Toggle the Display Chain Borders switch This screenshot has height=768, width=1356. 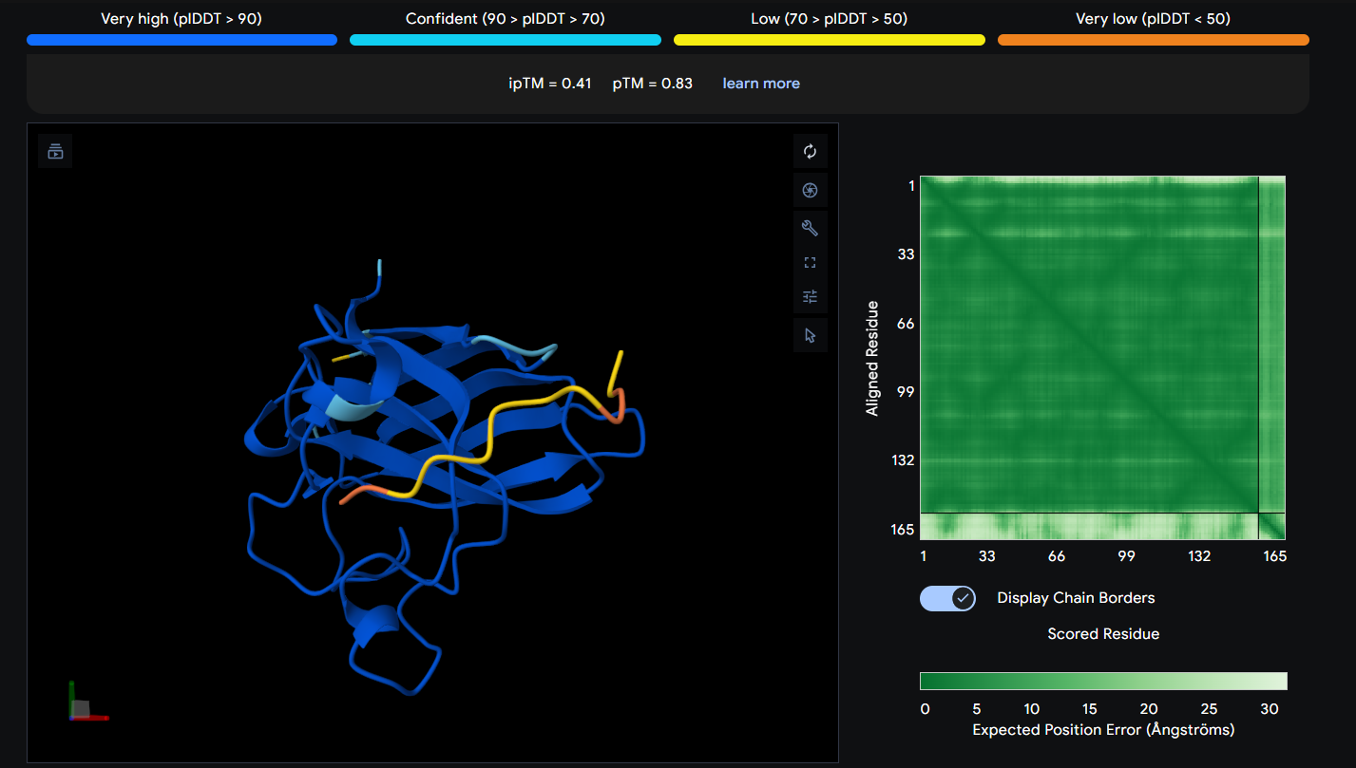tap(947, 598)
